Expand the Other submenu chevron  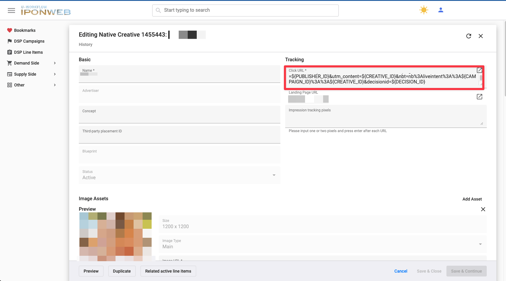[55, 85]
